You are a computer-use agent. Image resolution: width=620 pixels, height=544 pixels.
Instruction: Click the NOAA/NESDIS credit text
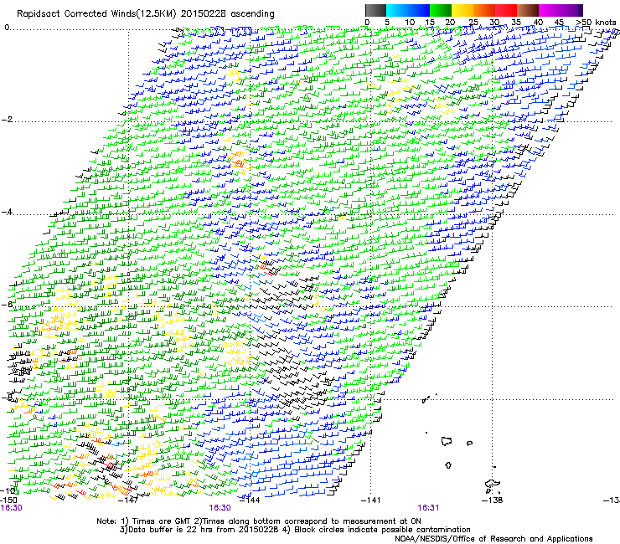[x=493, y=539]
